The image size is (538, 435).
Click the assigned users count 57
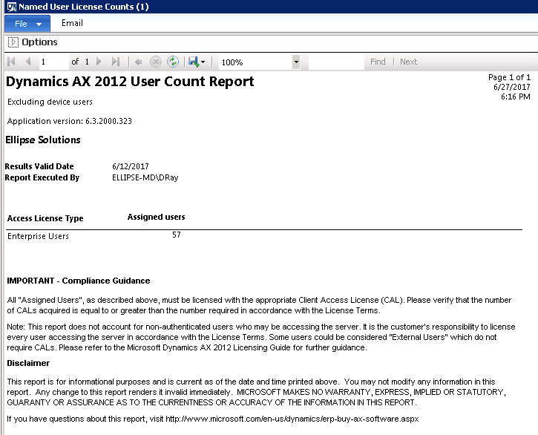(x=177, y=235)
